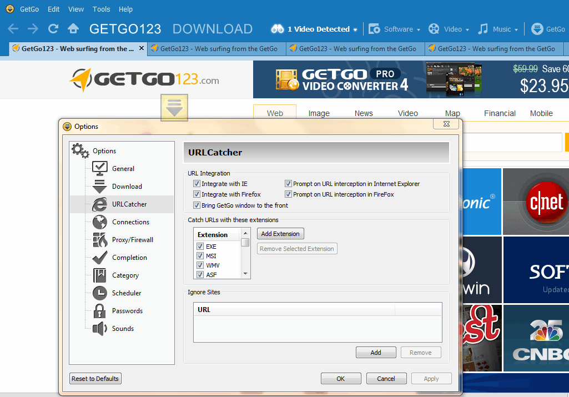Toggle Prompt on URL interception in Internet Explorer

pyautogui.click(x=288, y=184)
